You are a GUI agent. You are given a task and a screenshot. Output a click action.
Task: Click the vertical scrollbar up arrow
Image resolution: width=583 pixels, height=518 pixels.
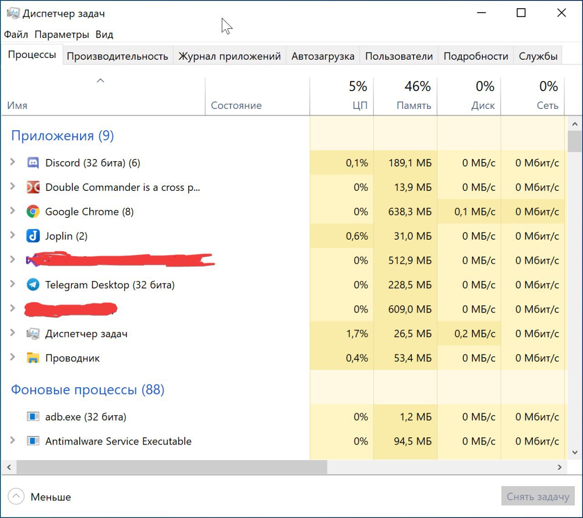pos(575,124)
